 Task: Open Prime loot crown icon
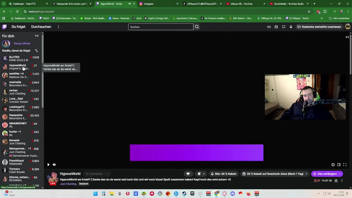[x=269, y=27]
